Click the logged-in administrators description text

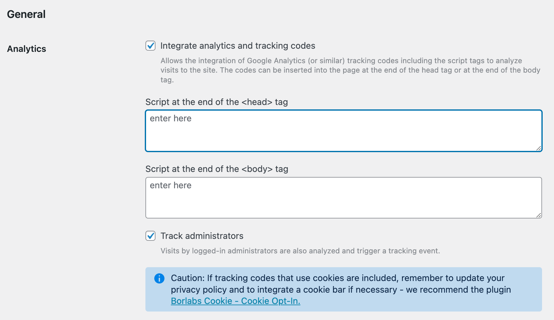tap(300, 251)
